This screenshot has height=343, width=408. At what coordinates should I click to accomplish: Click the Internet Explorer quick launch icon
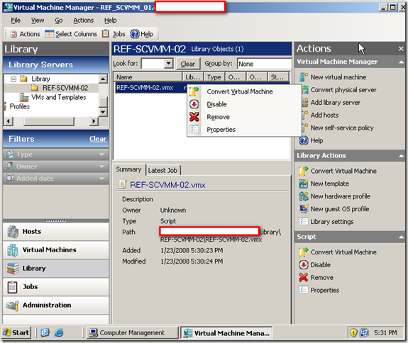pyautogui.click(x=59, y=332)
